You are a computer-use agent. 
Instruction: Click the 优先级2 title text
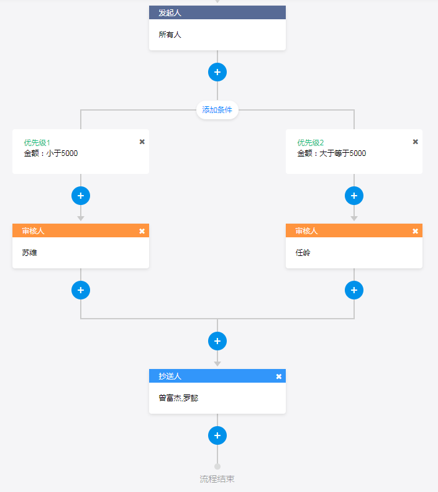click(x=310, y=142)
